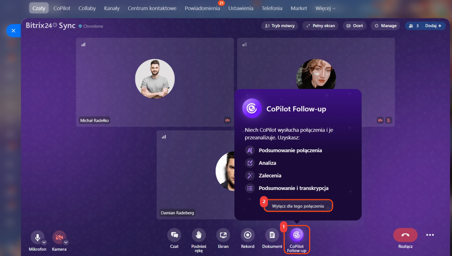Click the Chronione shield icon
The width and height of the screenshot is (452, 256).
pyautogui.click(x=80, y=26)
